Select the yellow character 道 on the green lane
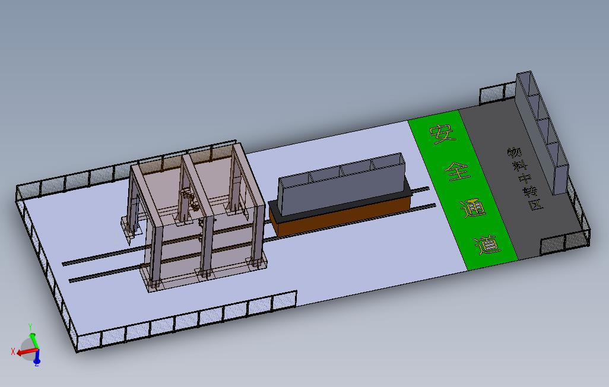 [487, 245]
